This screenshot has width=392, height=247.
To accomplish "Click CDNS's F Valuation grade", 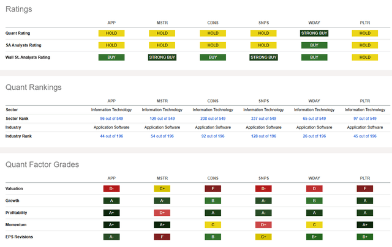I will [x=213, y=189].
